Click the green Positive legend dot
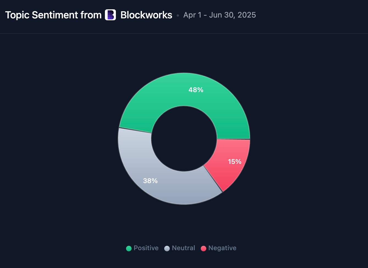 click(129, 249)
